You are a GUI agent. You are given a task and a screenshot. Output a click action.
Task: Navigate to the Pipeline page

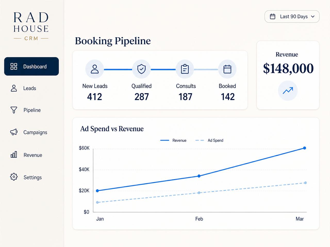click(x=31, y=110)
